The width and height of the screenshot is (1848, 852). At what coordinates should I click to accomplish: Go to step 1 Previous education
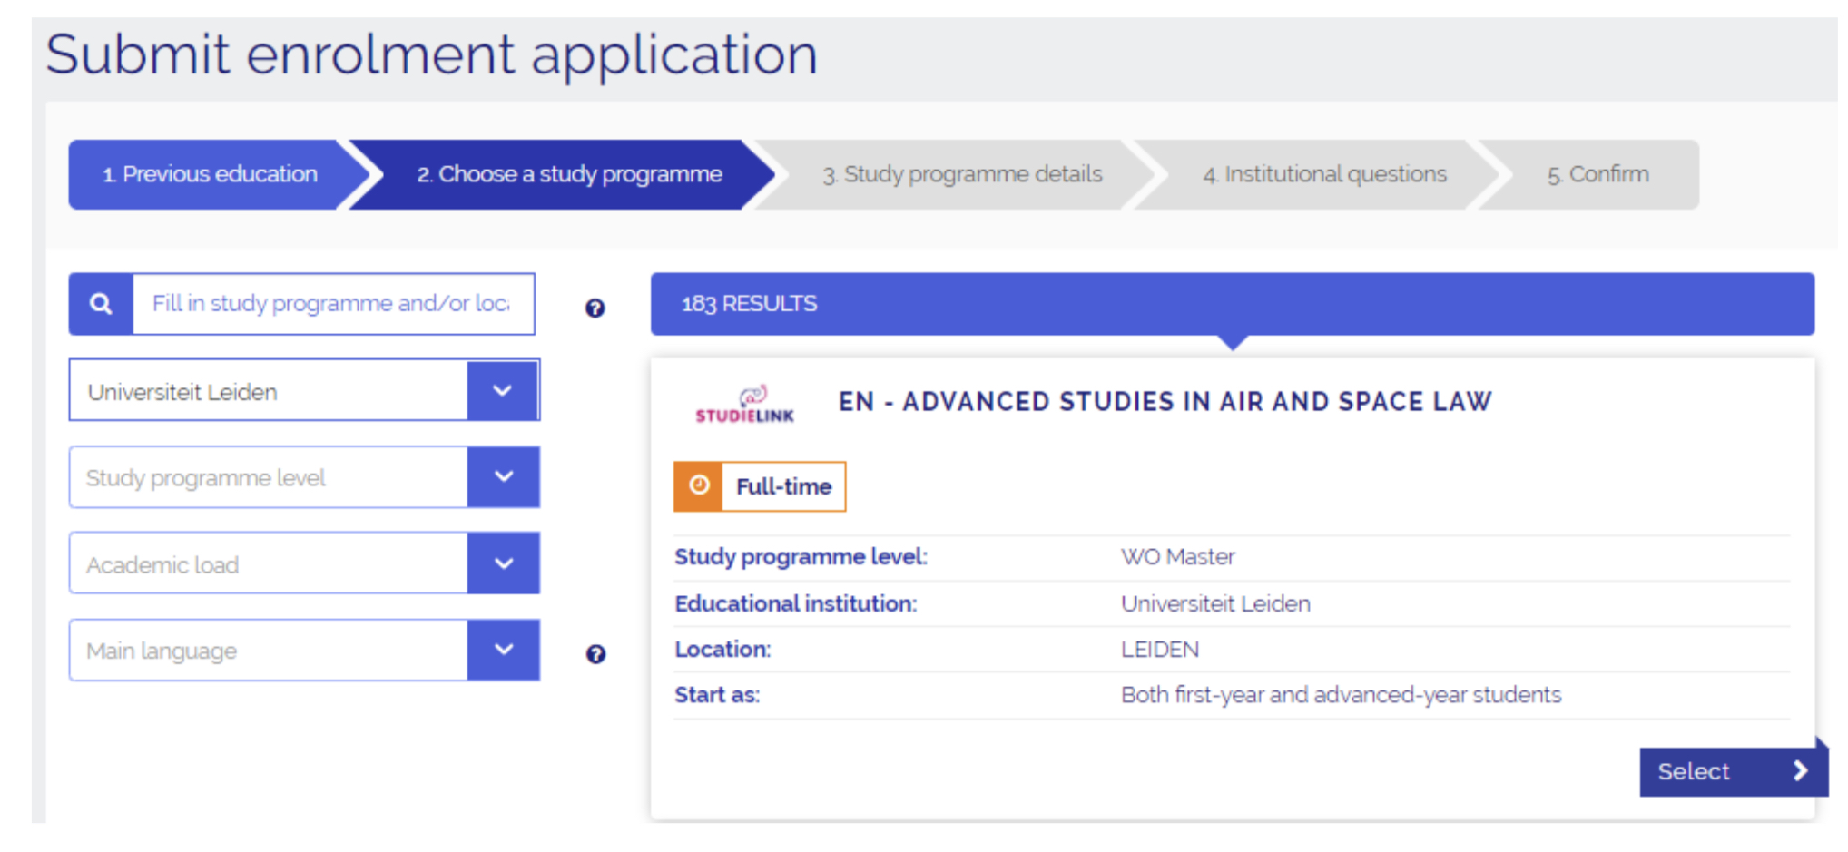(x=210, y=174)
